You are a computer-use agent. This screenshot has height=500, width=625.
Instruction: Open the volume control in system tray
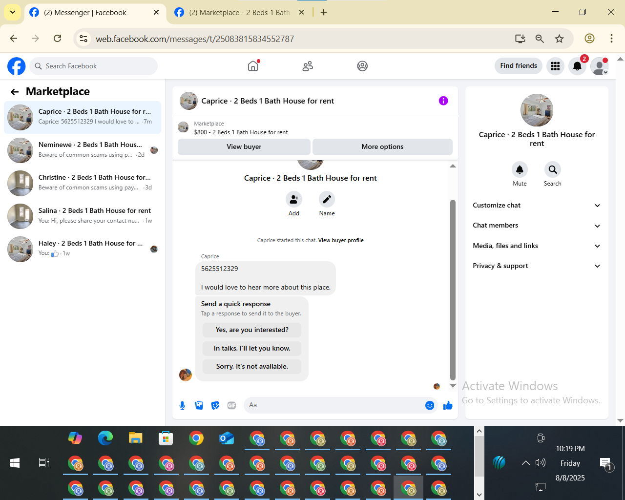[540, 463]
